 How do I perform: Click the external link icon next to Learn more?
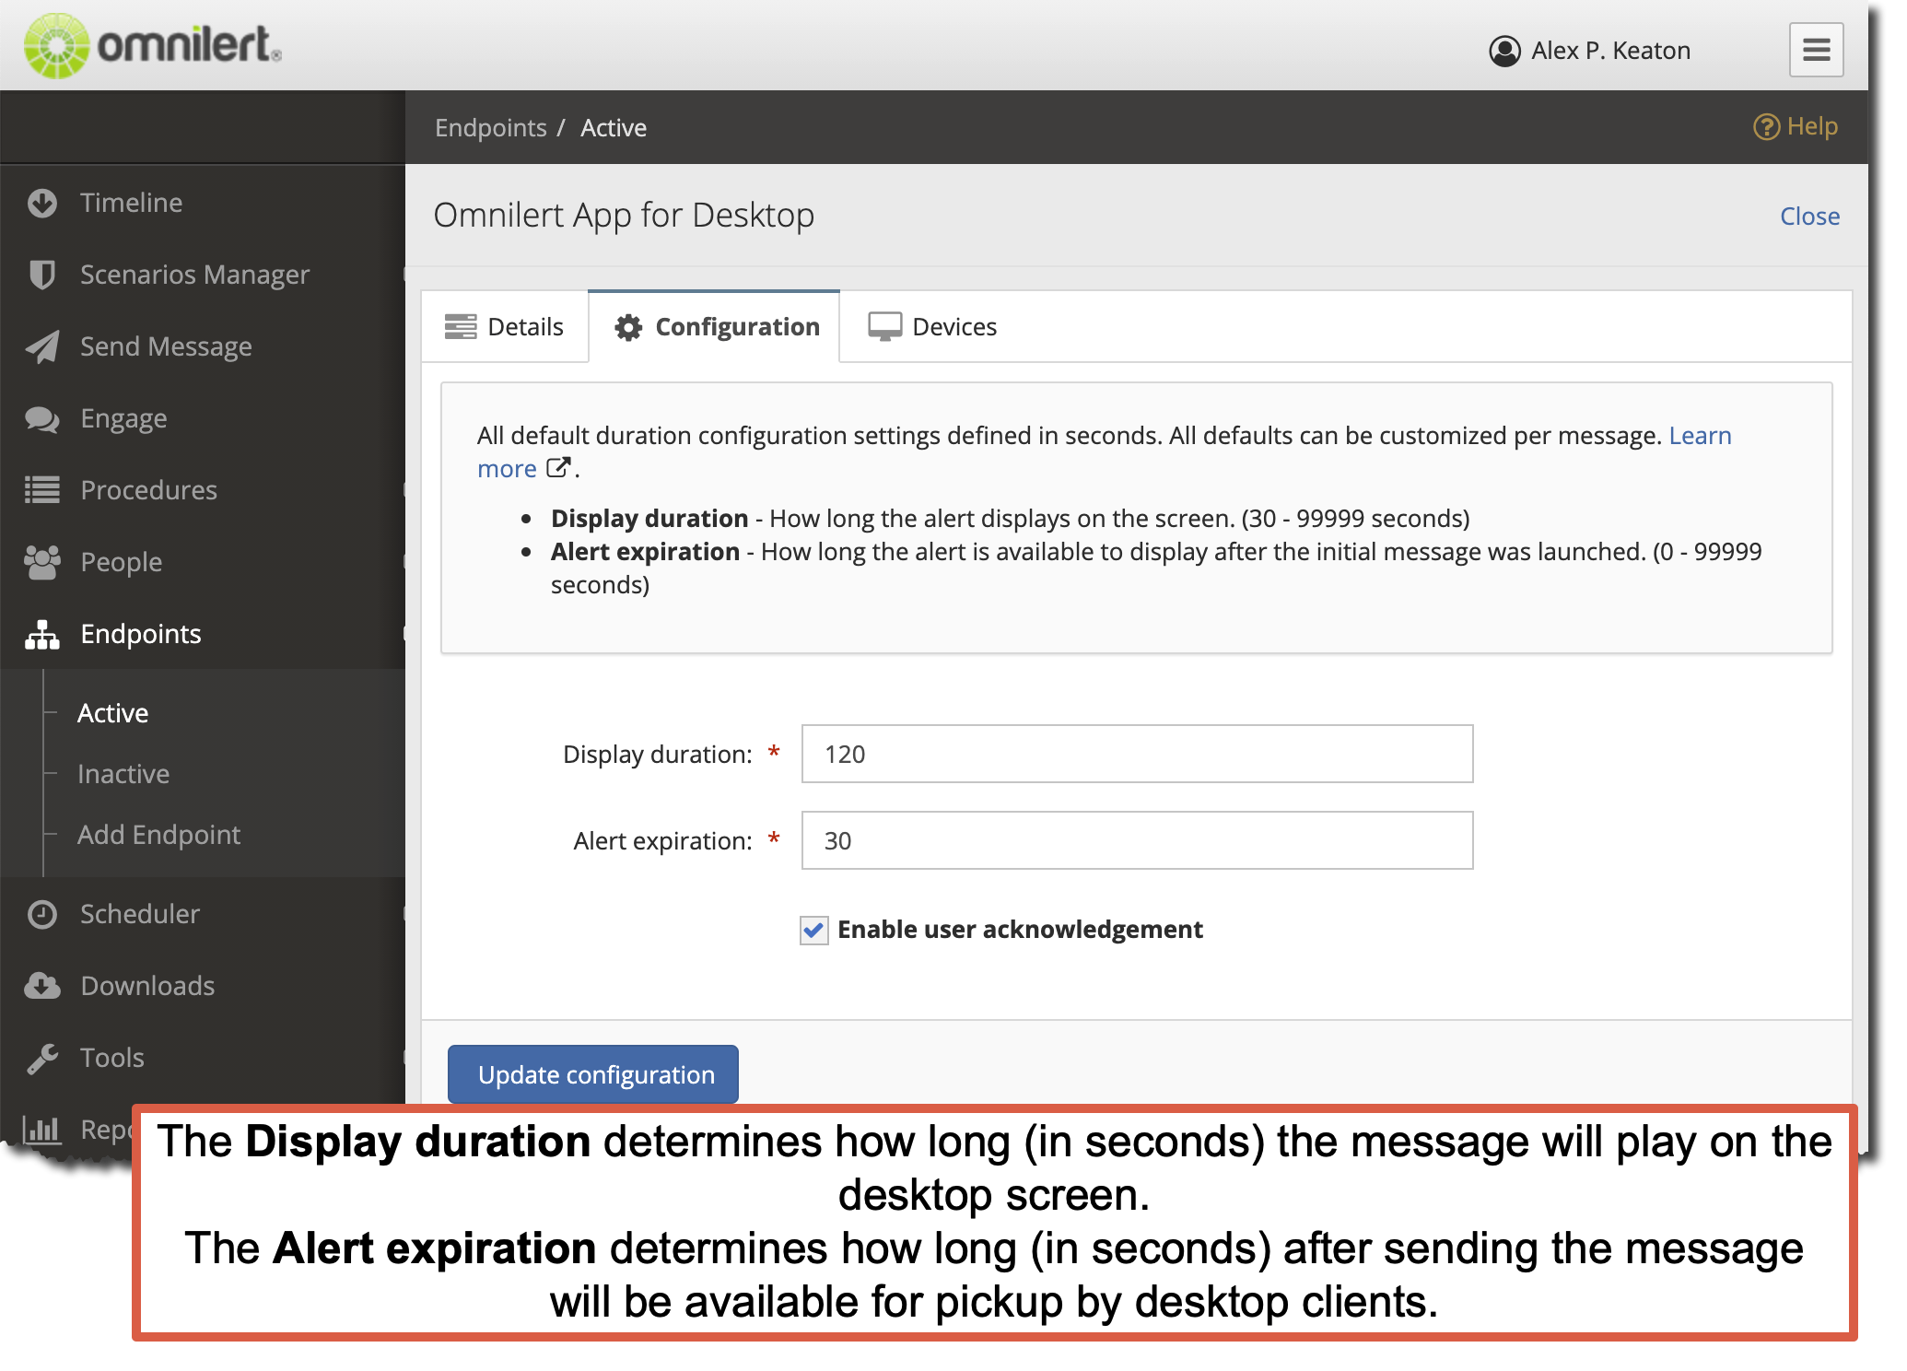[558, 468]
